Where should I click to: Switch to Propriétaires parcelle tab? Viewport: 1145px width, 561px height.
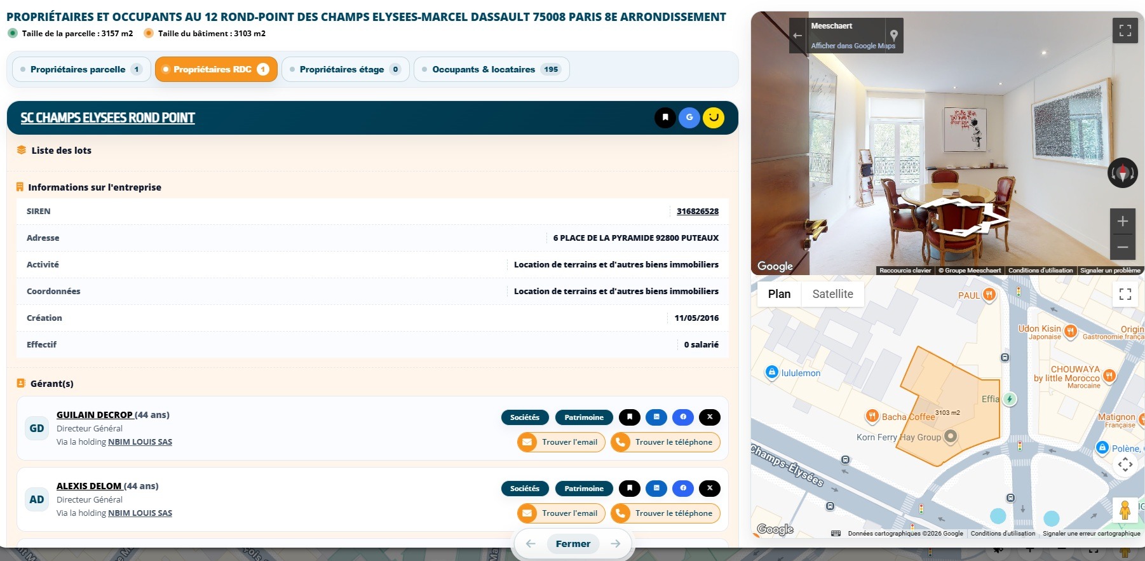[81, 69]
